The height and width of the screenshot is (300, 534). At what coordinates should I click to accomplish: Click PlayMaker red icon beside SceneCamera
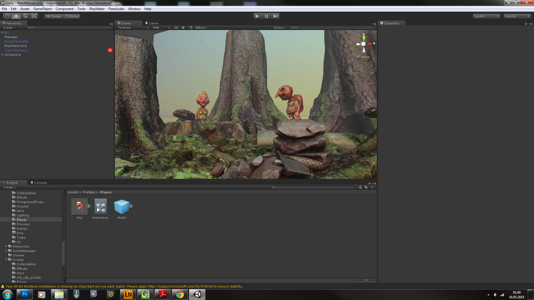[x=110, y=50]
